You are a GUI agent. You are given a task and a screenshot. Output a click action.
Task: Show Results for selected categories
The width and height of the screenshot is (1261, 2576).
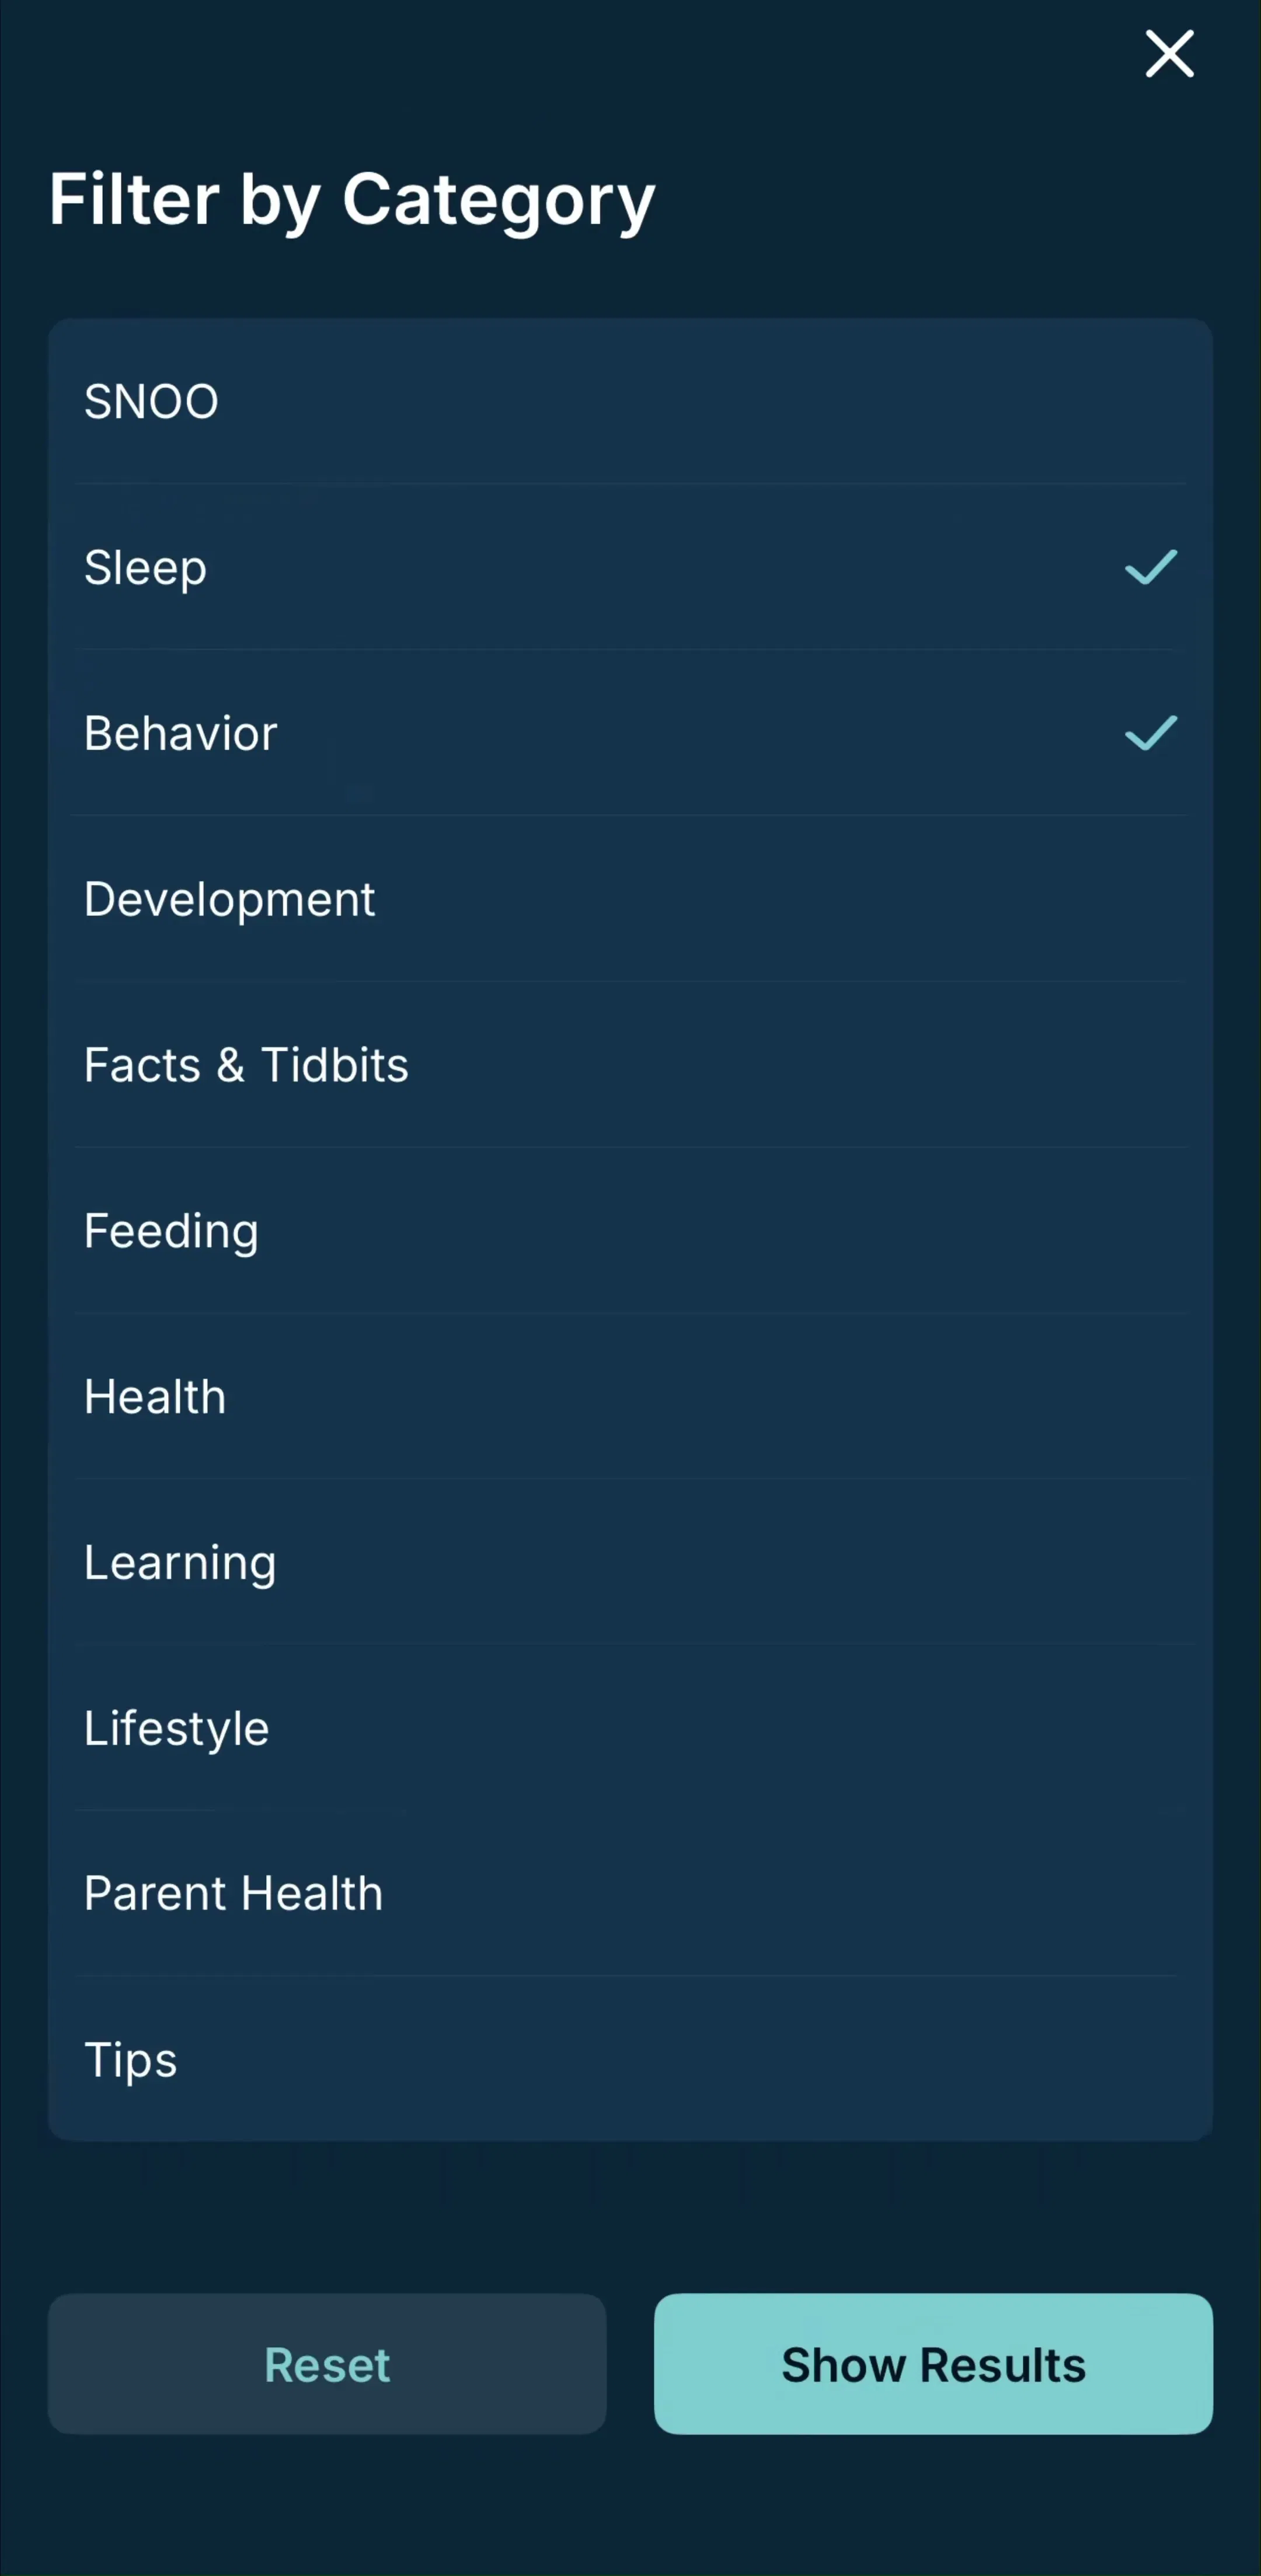[933, 2364]
